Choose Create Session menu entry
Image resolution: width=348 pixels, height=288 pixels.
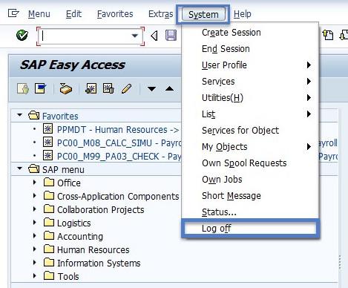tap(232, 33)
